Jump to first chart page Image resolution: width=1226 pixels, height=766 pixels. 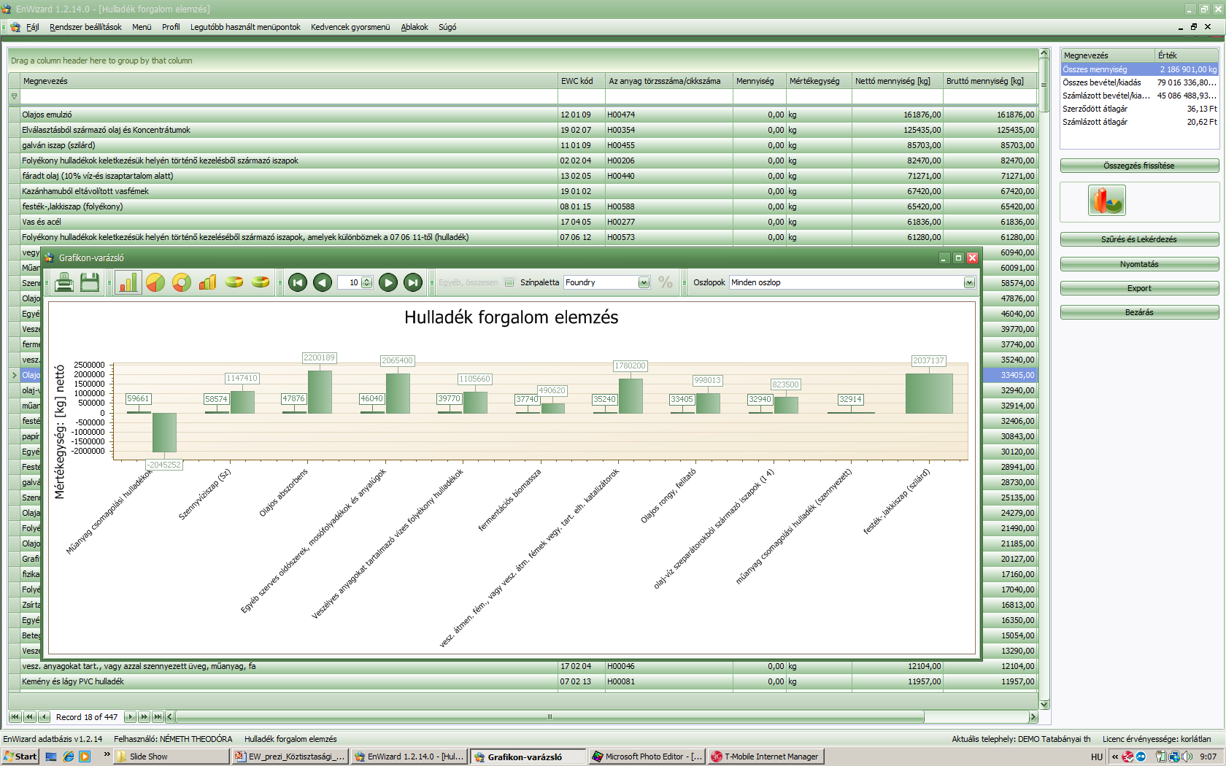click(298, 282)
